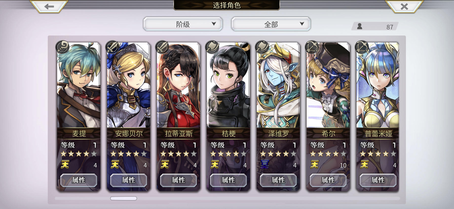Click the 天 element icon on 拉蒂亚斯's card
Image resolution: width=454 pixels, height=209 pixels.
point(165,165)
